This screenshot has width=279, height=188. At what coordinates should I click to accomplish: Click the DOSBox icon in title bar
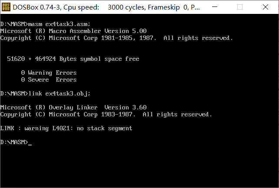[7, 7]
